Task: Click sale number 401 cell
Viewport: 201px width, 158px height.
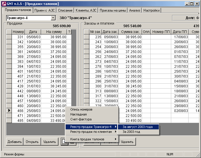Action: [18, 71]
